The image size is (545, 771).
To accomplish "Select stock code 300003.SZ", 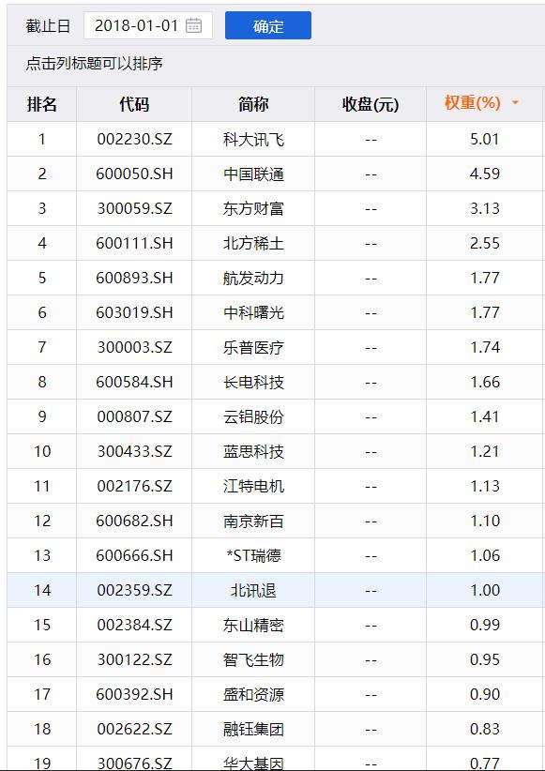I will pos(134,347).
